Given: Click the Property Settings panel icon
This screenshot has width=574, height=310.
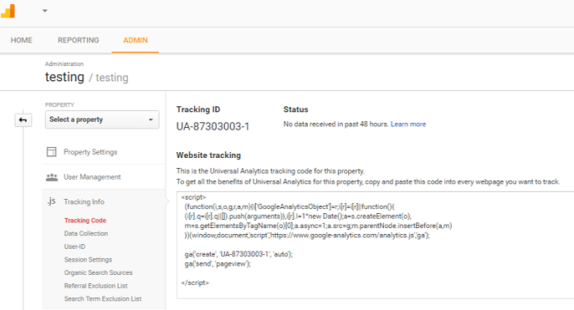Looking at the screenshot, I should 52,152.
